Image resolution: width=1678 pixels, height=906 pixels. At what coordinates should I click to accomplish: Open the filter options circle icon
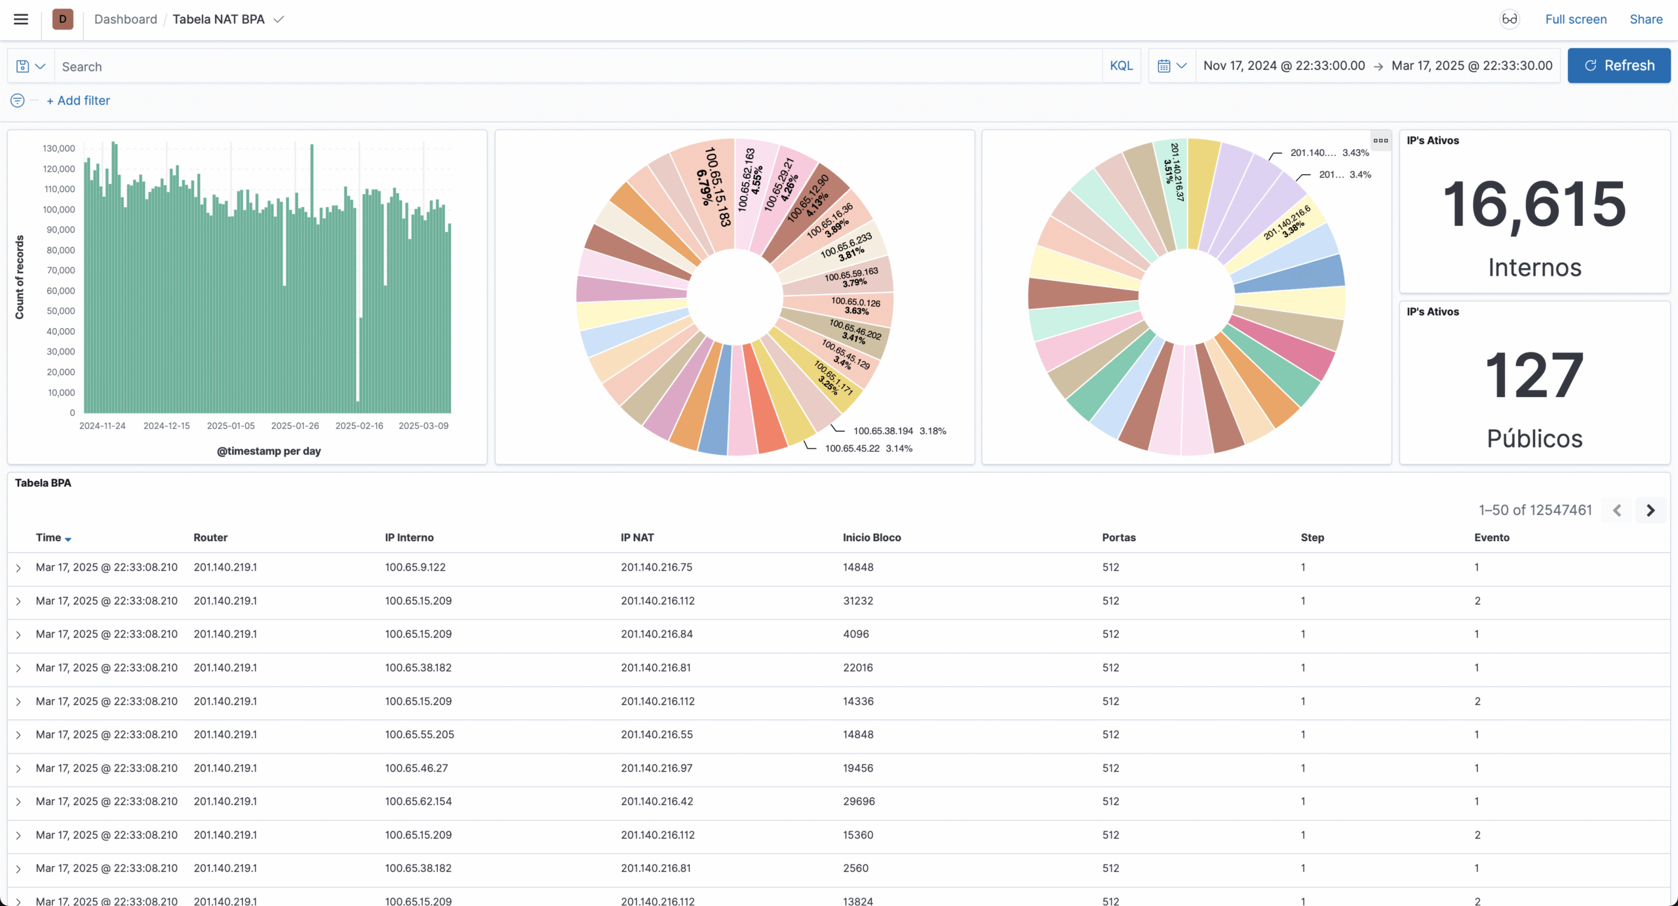point(18,100)
